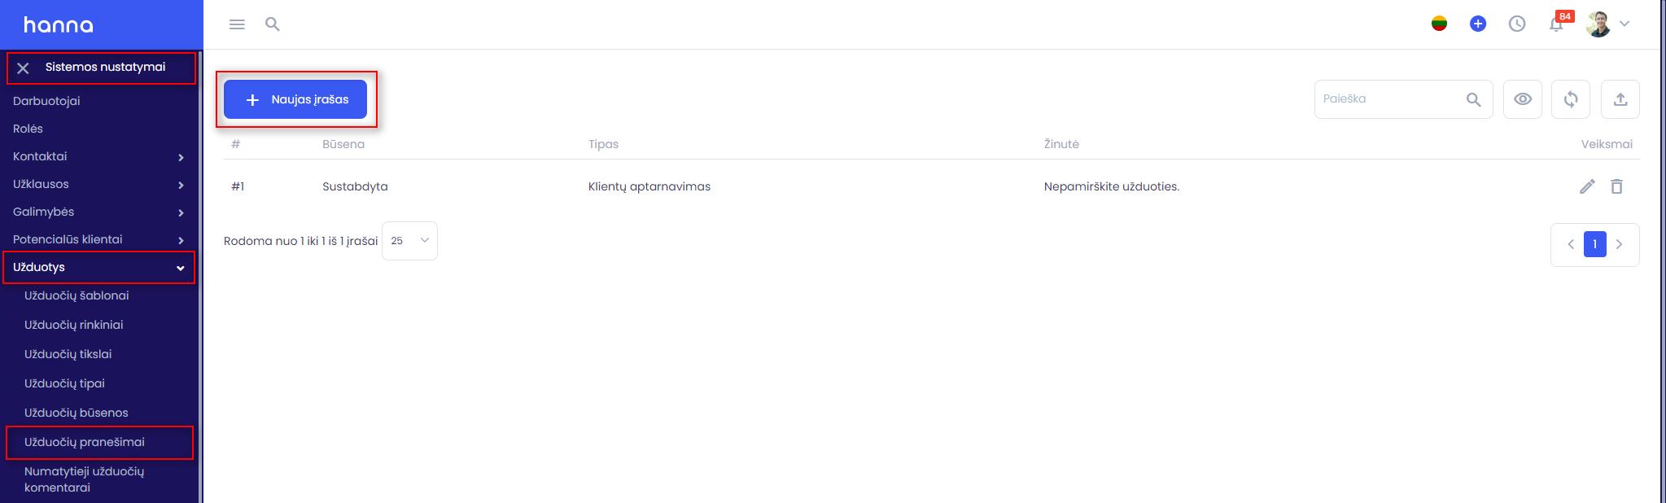Click the Būsena column header
This screenshot has width=1666, height=503.
click(x=343, y=144)
